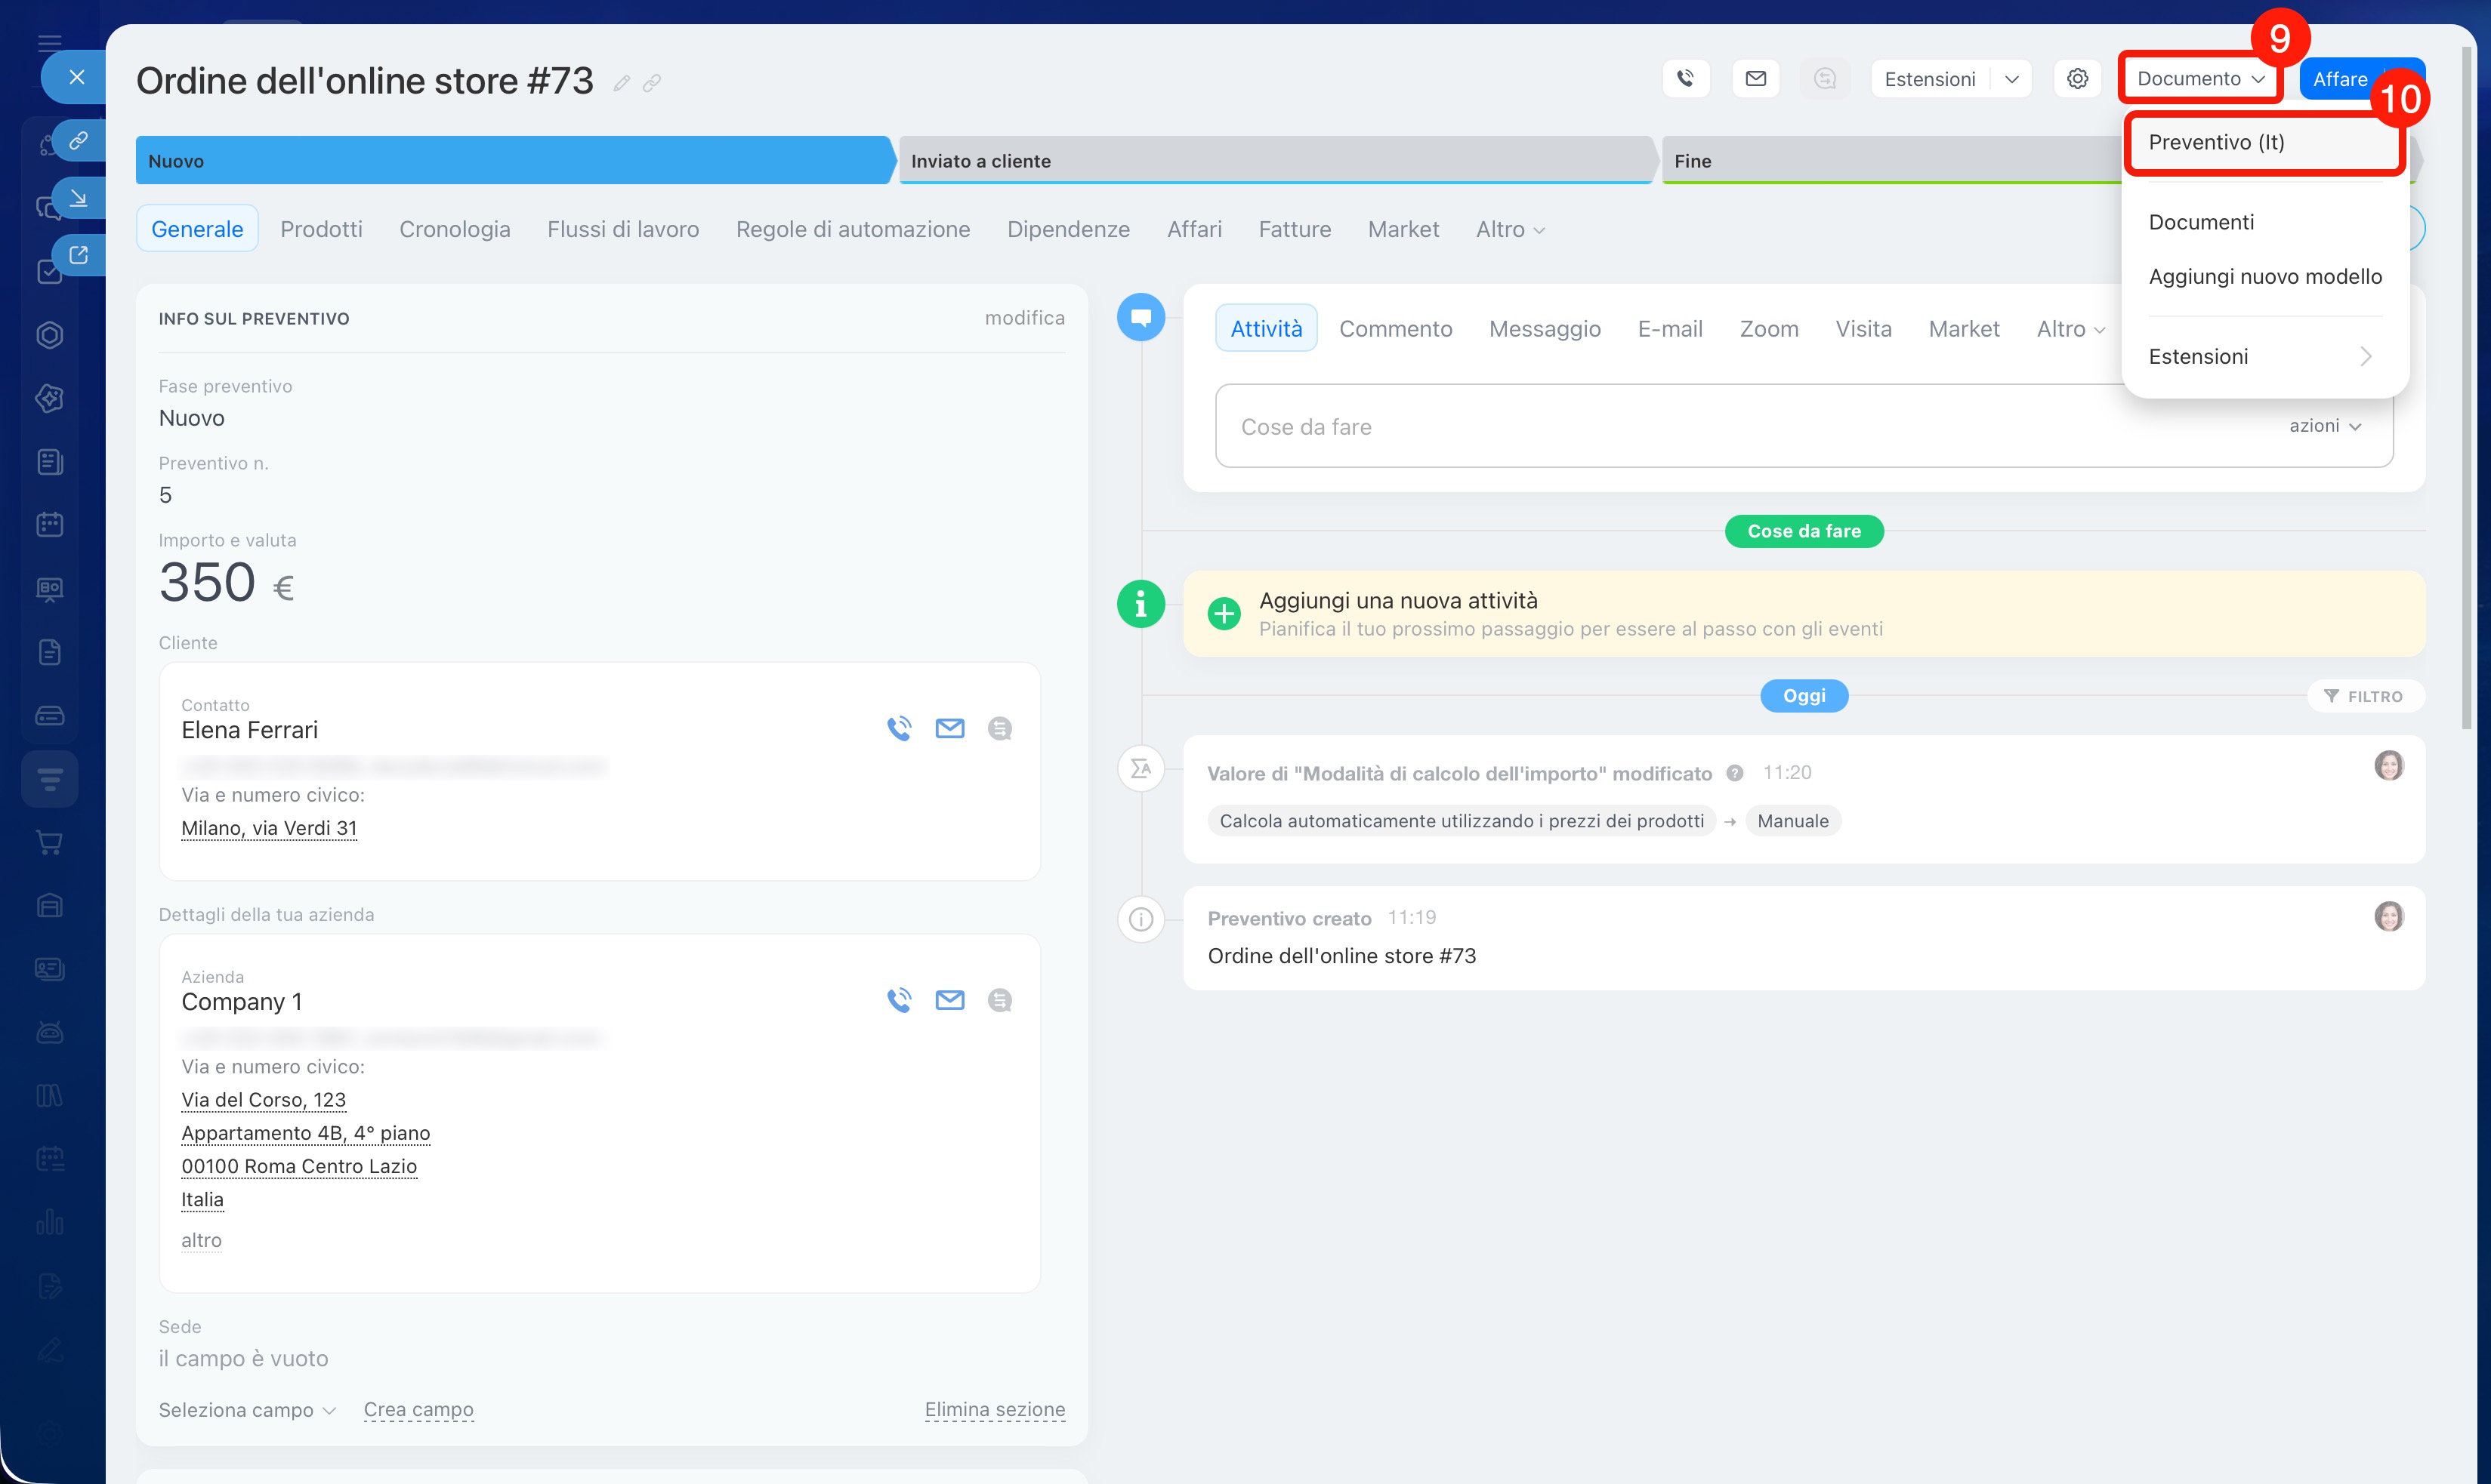The height and width of the screenshot is (1484, 2491).
Task: Call Elena Ferrari phone icon
Action: (900, 728)
